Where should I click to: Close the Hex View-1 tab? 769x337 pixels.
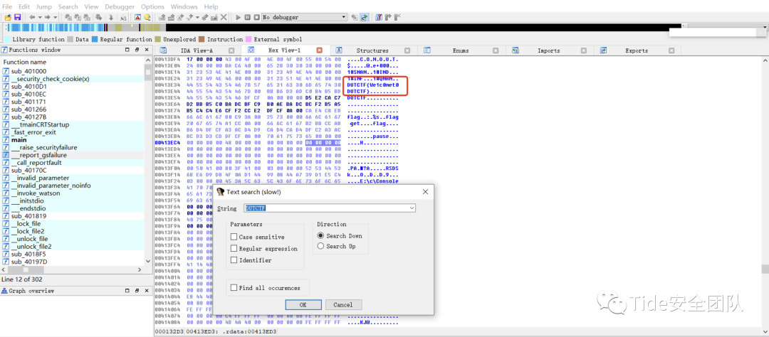click(319, 50)
